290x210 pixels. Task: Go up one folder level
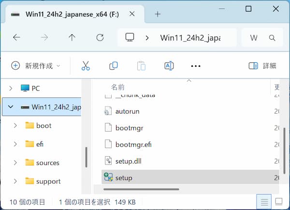point(72,38)
